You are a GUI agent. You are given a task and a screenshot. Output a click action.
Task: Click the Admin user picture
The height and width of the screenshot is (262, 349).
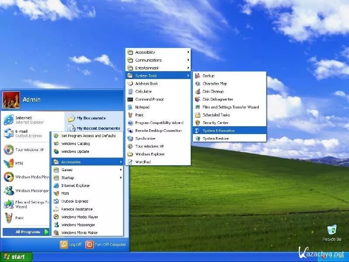(11, 100)
